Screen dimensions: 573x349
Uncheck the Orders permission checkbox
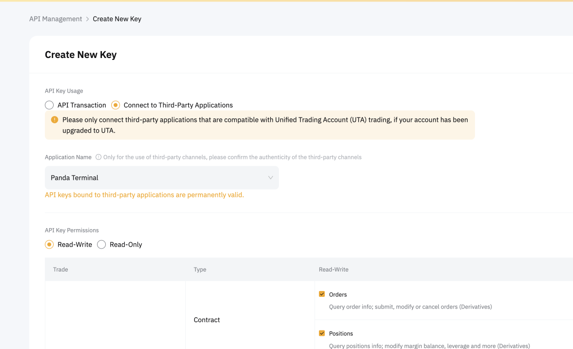click(x=322, y=294)
